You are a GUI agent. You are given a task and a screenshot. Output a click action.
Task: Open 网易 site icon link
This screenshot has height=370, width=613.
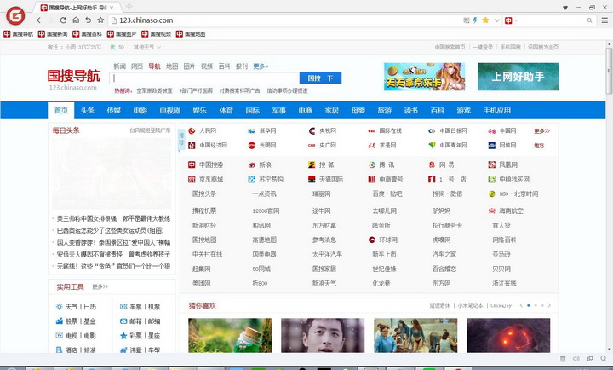point(432,165)
